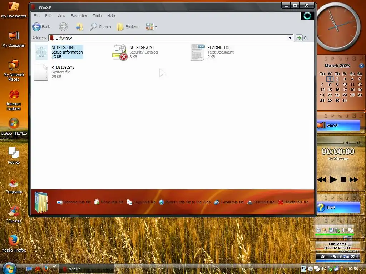Open GLASS THEMES desktop icon
366x274 pixels.
[14, 127]
